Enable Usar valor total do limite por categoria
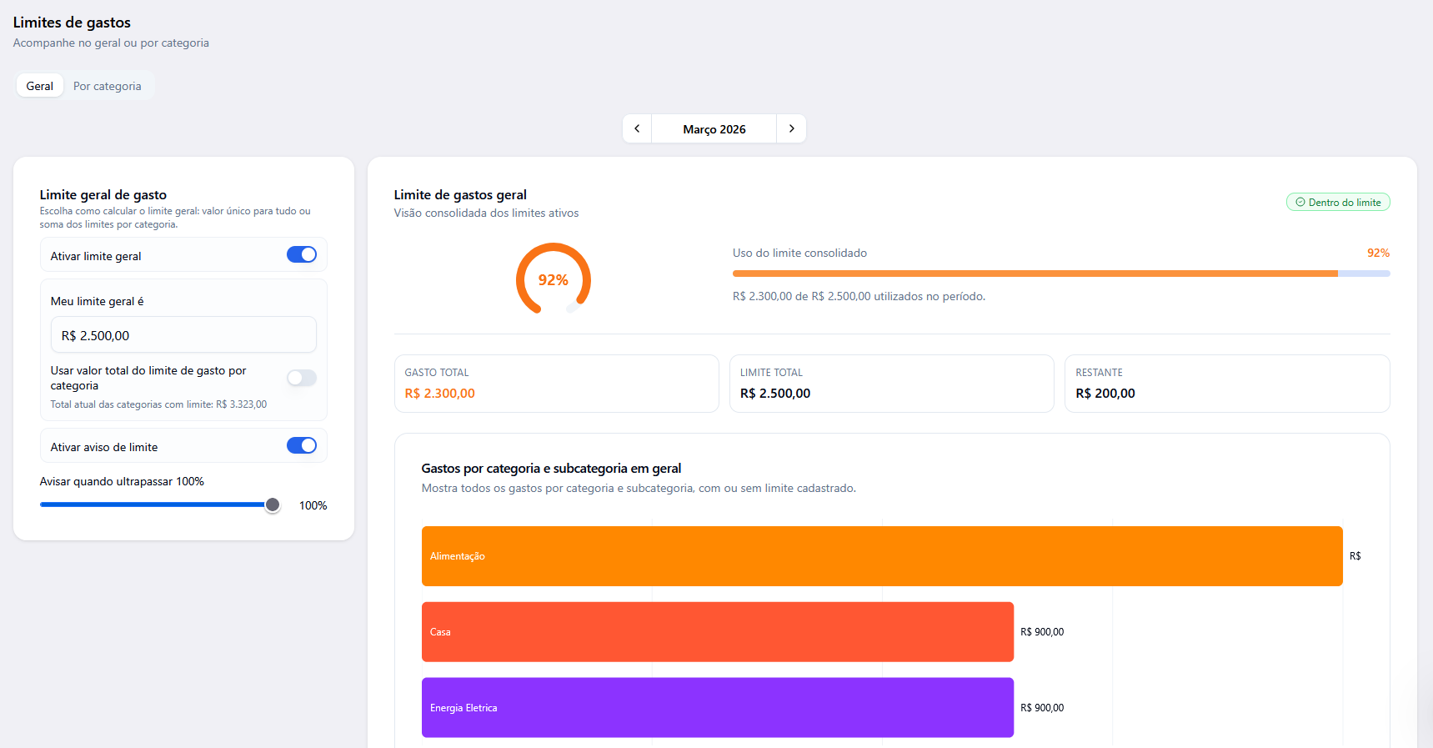This screenshot has height=748, width=1433. (302, 378)
